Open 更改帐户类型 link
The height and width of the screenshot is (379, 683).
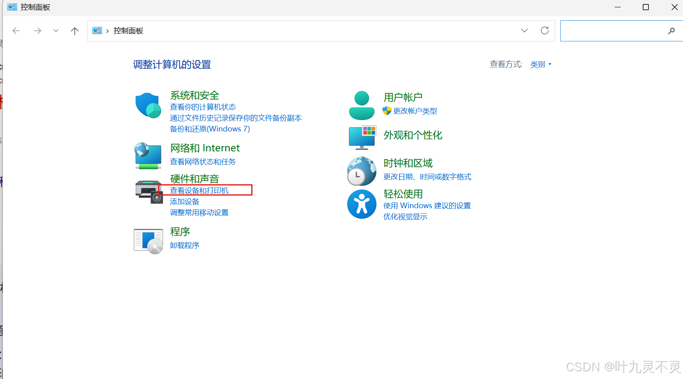coord(415,111)
